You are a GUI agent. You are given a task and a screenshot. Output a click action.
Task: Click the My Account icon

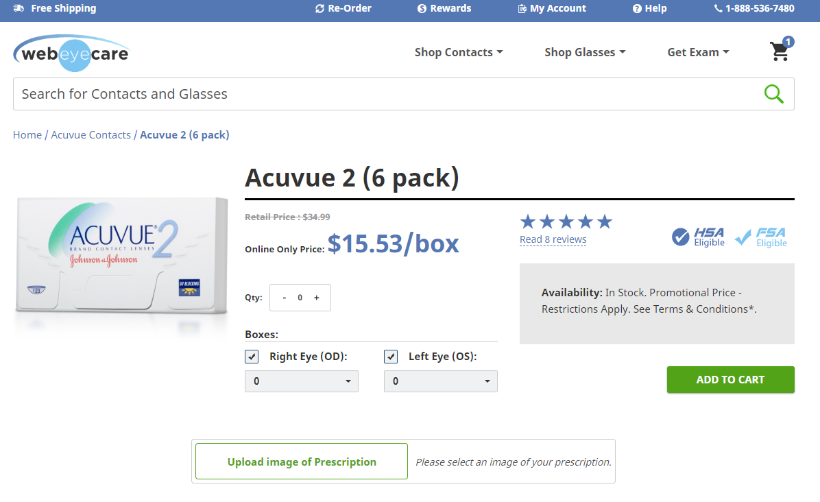click(x=522, y=8)
